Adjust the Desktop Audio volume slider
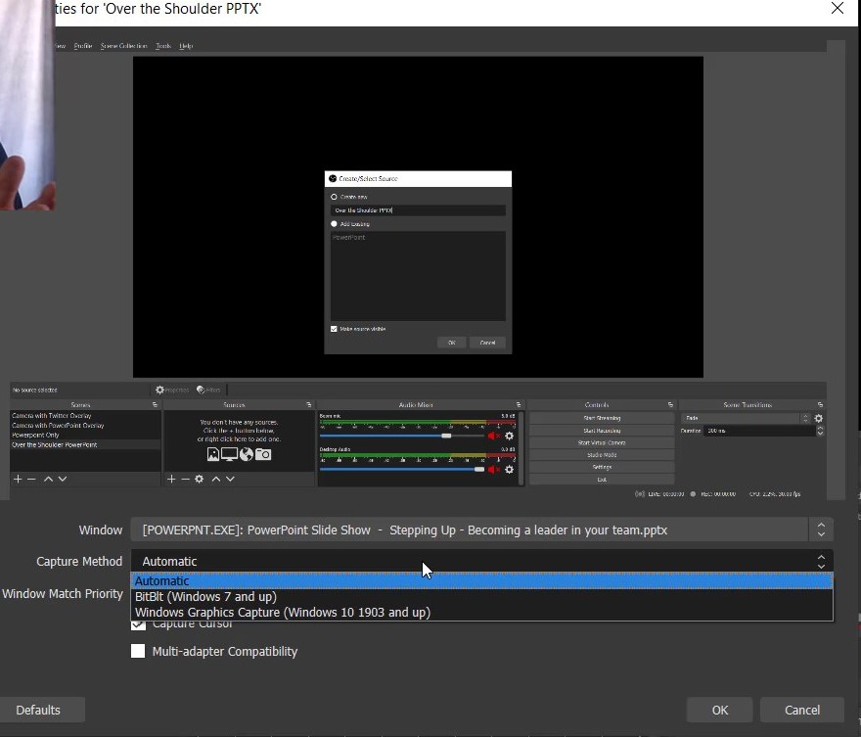 coord(477,468)
